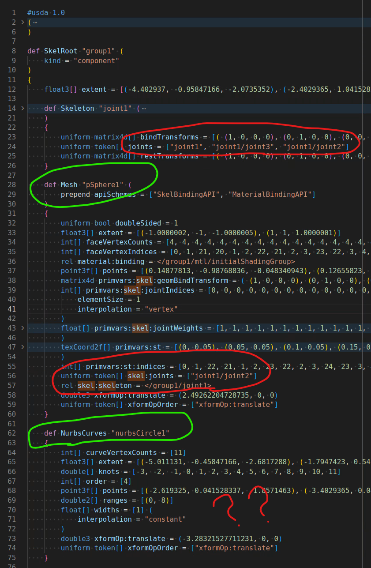Expand the folded Skeleton "joint1" definition

(23, 108)
